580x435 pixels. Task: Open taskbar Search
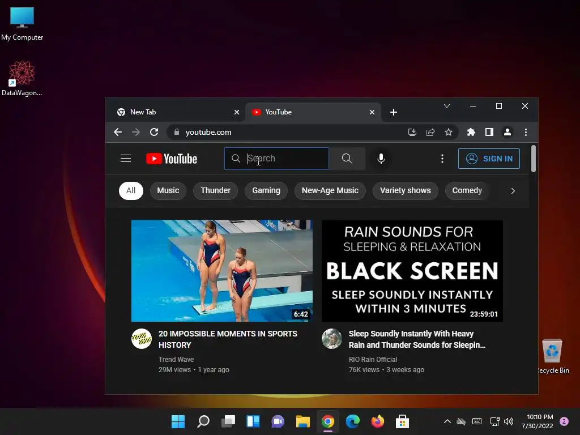point(203,421)
